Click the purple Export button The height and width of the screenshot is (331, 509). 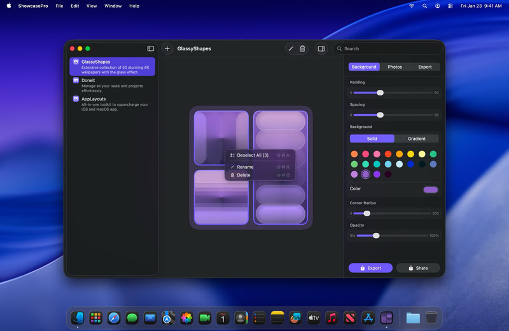click(x=370, y=268)
